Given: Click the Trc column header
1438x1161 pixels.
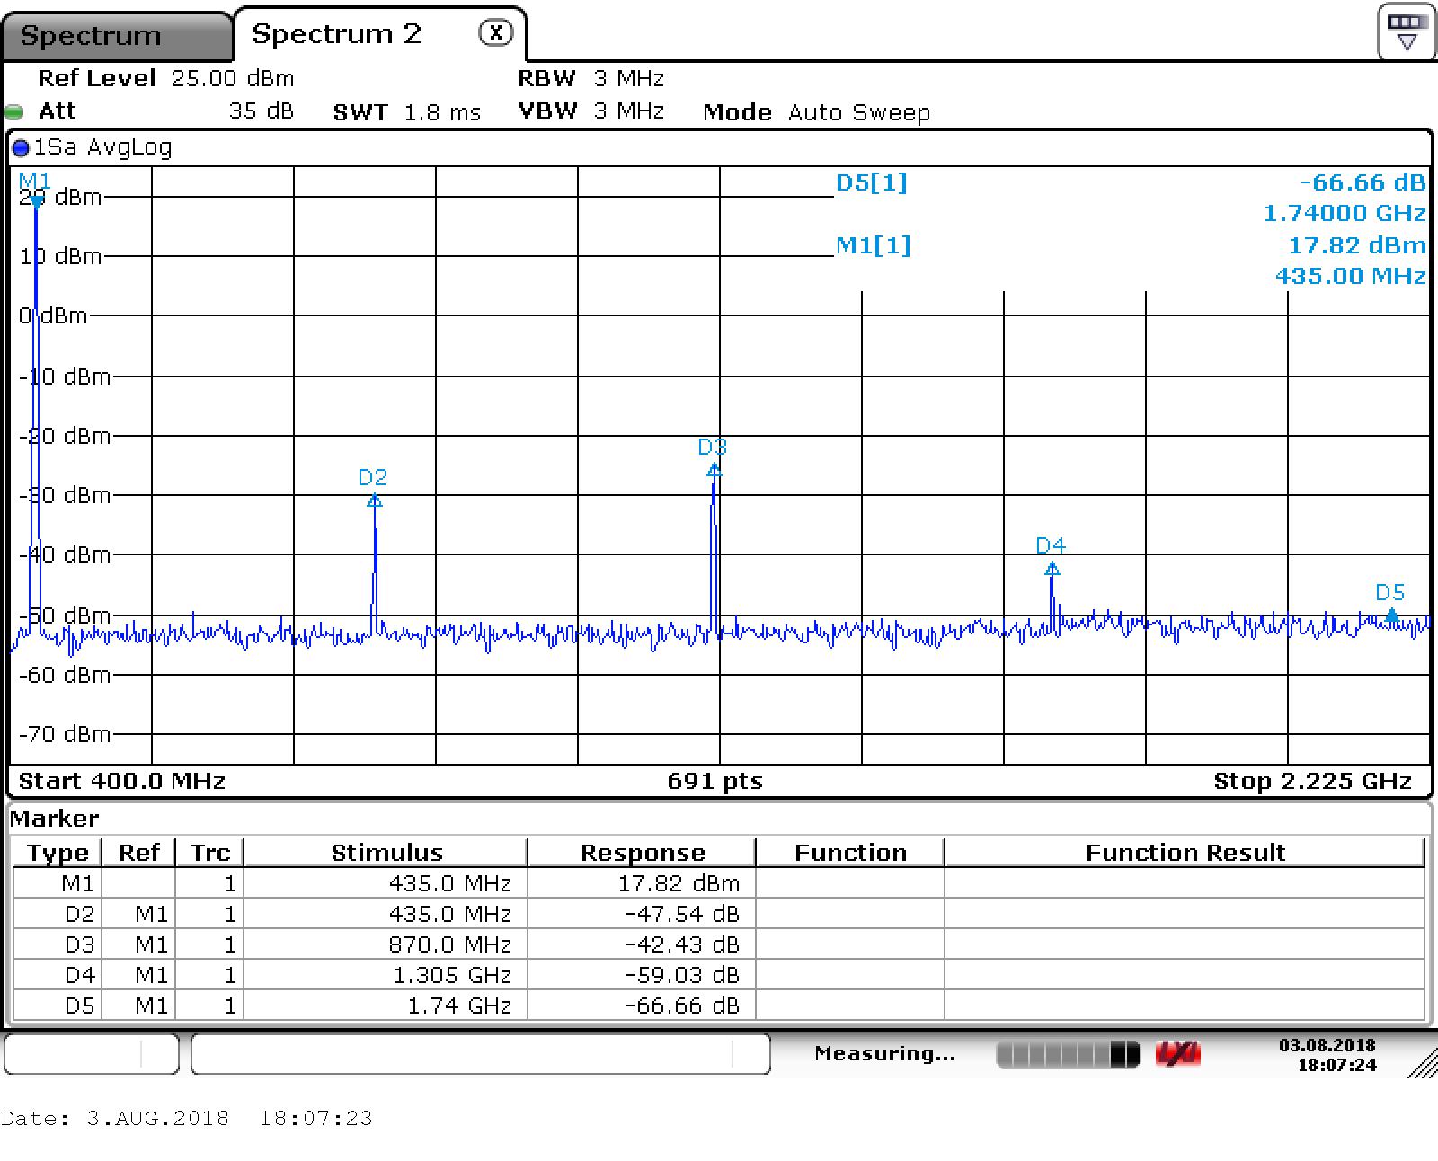Looking at the screenshot, I should [x=209, y=852].
